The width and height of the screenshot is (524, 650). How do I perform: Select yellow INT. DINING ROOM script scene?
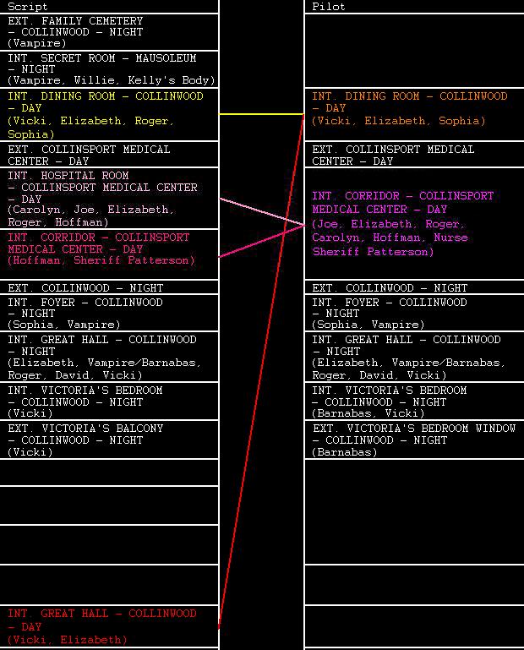click(x=109, y=115)
